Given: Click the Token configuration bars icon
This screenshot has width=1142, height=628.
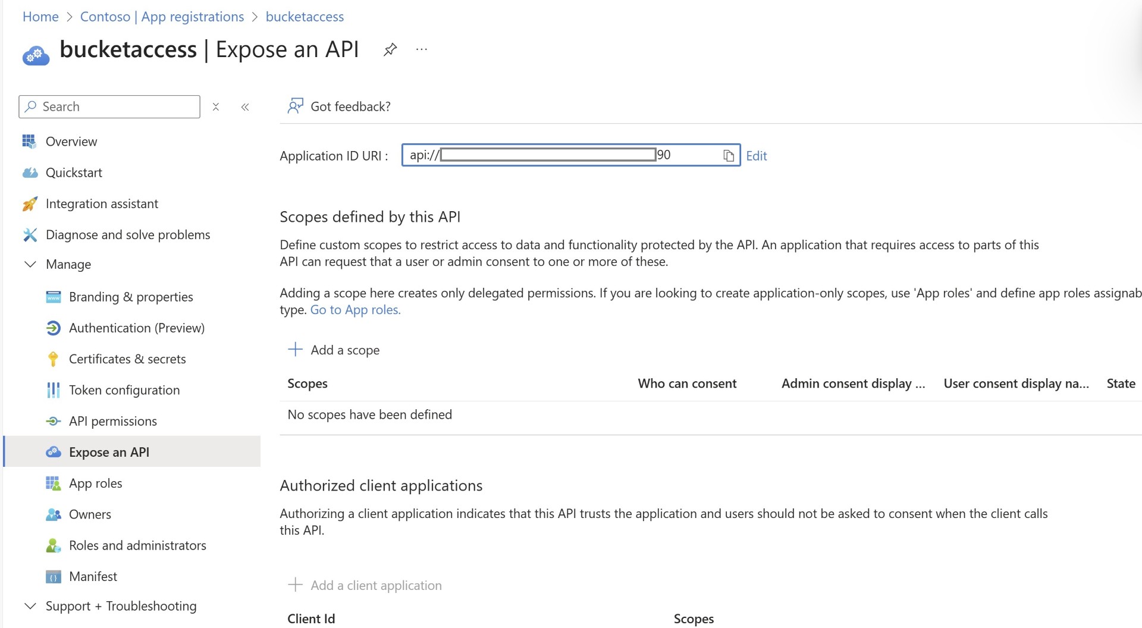Looking at the screenshot, I should [x=53, y=390].
